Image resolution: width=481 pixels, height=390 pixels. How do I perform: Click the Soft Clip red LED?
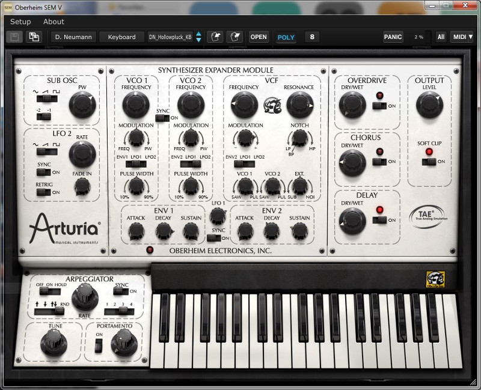click(429, 151)
